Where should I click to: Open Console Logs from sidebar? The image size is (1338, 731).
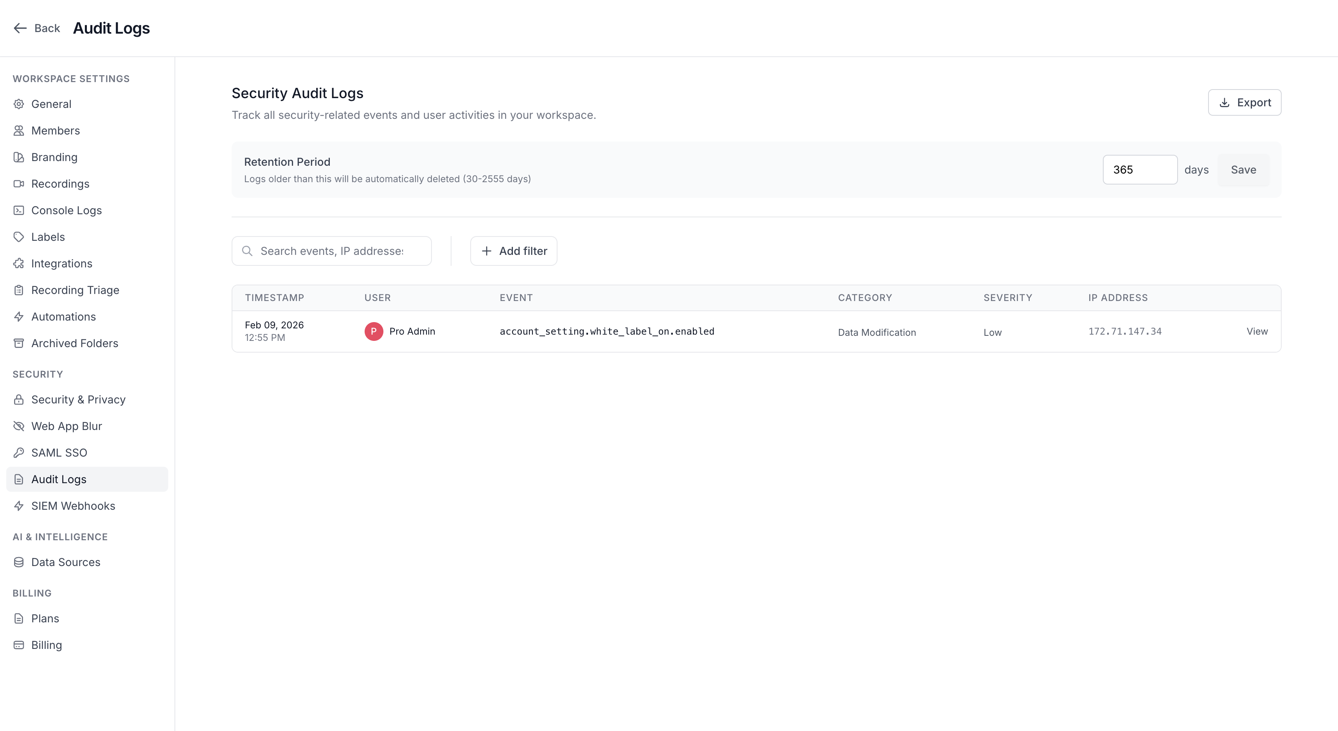tap(66, 210)
